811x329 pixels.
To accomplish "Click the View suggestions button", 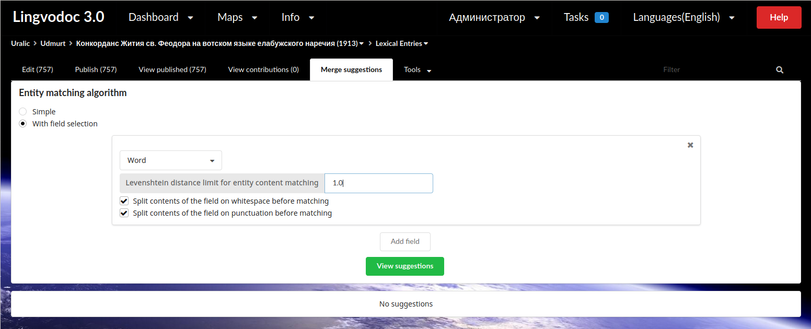I will point(405,266).
